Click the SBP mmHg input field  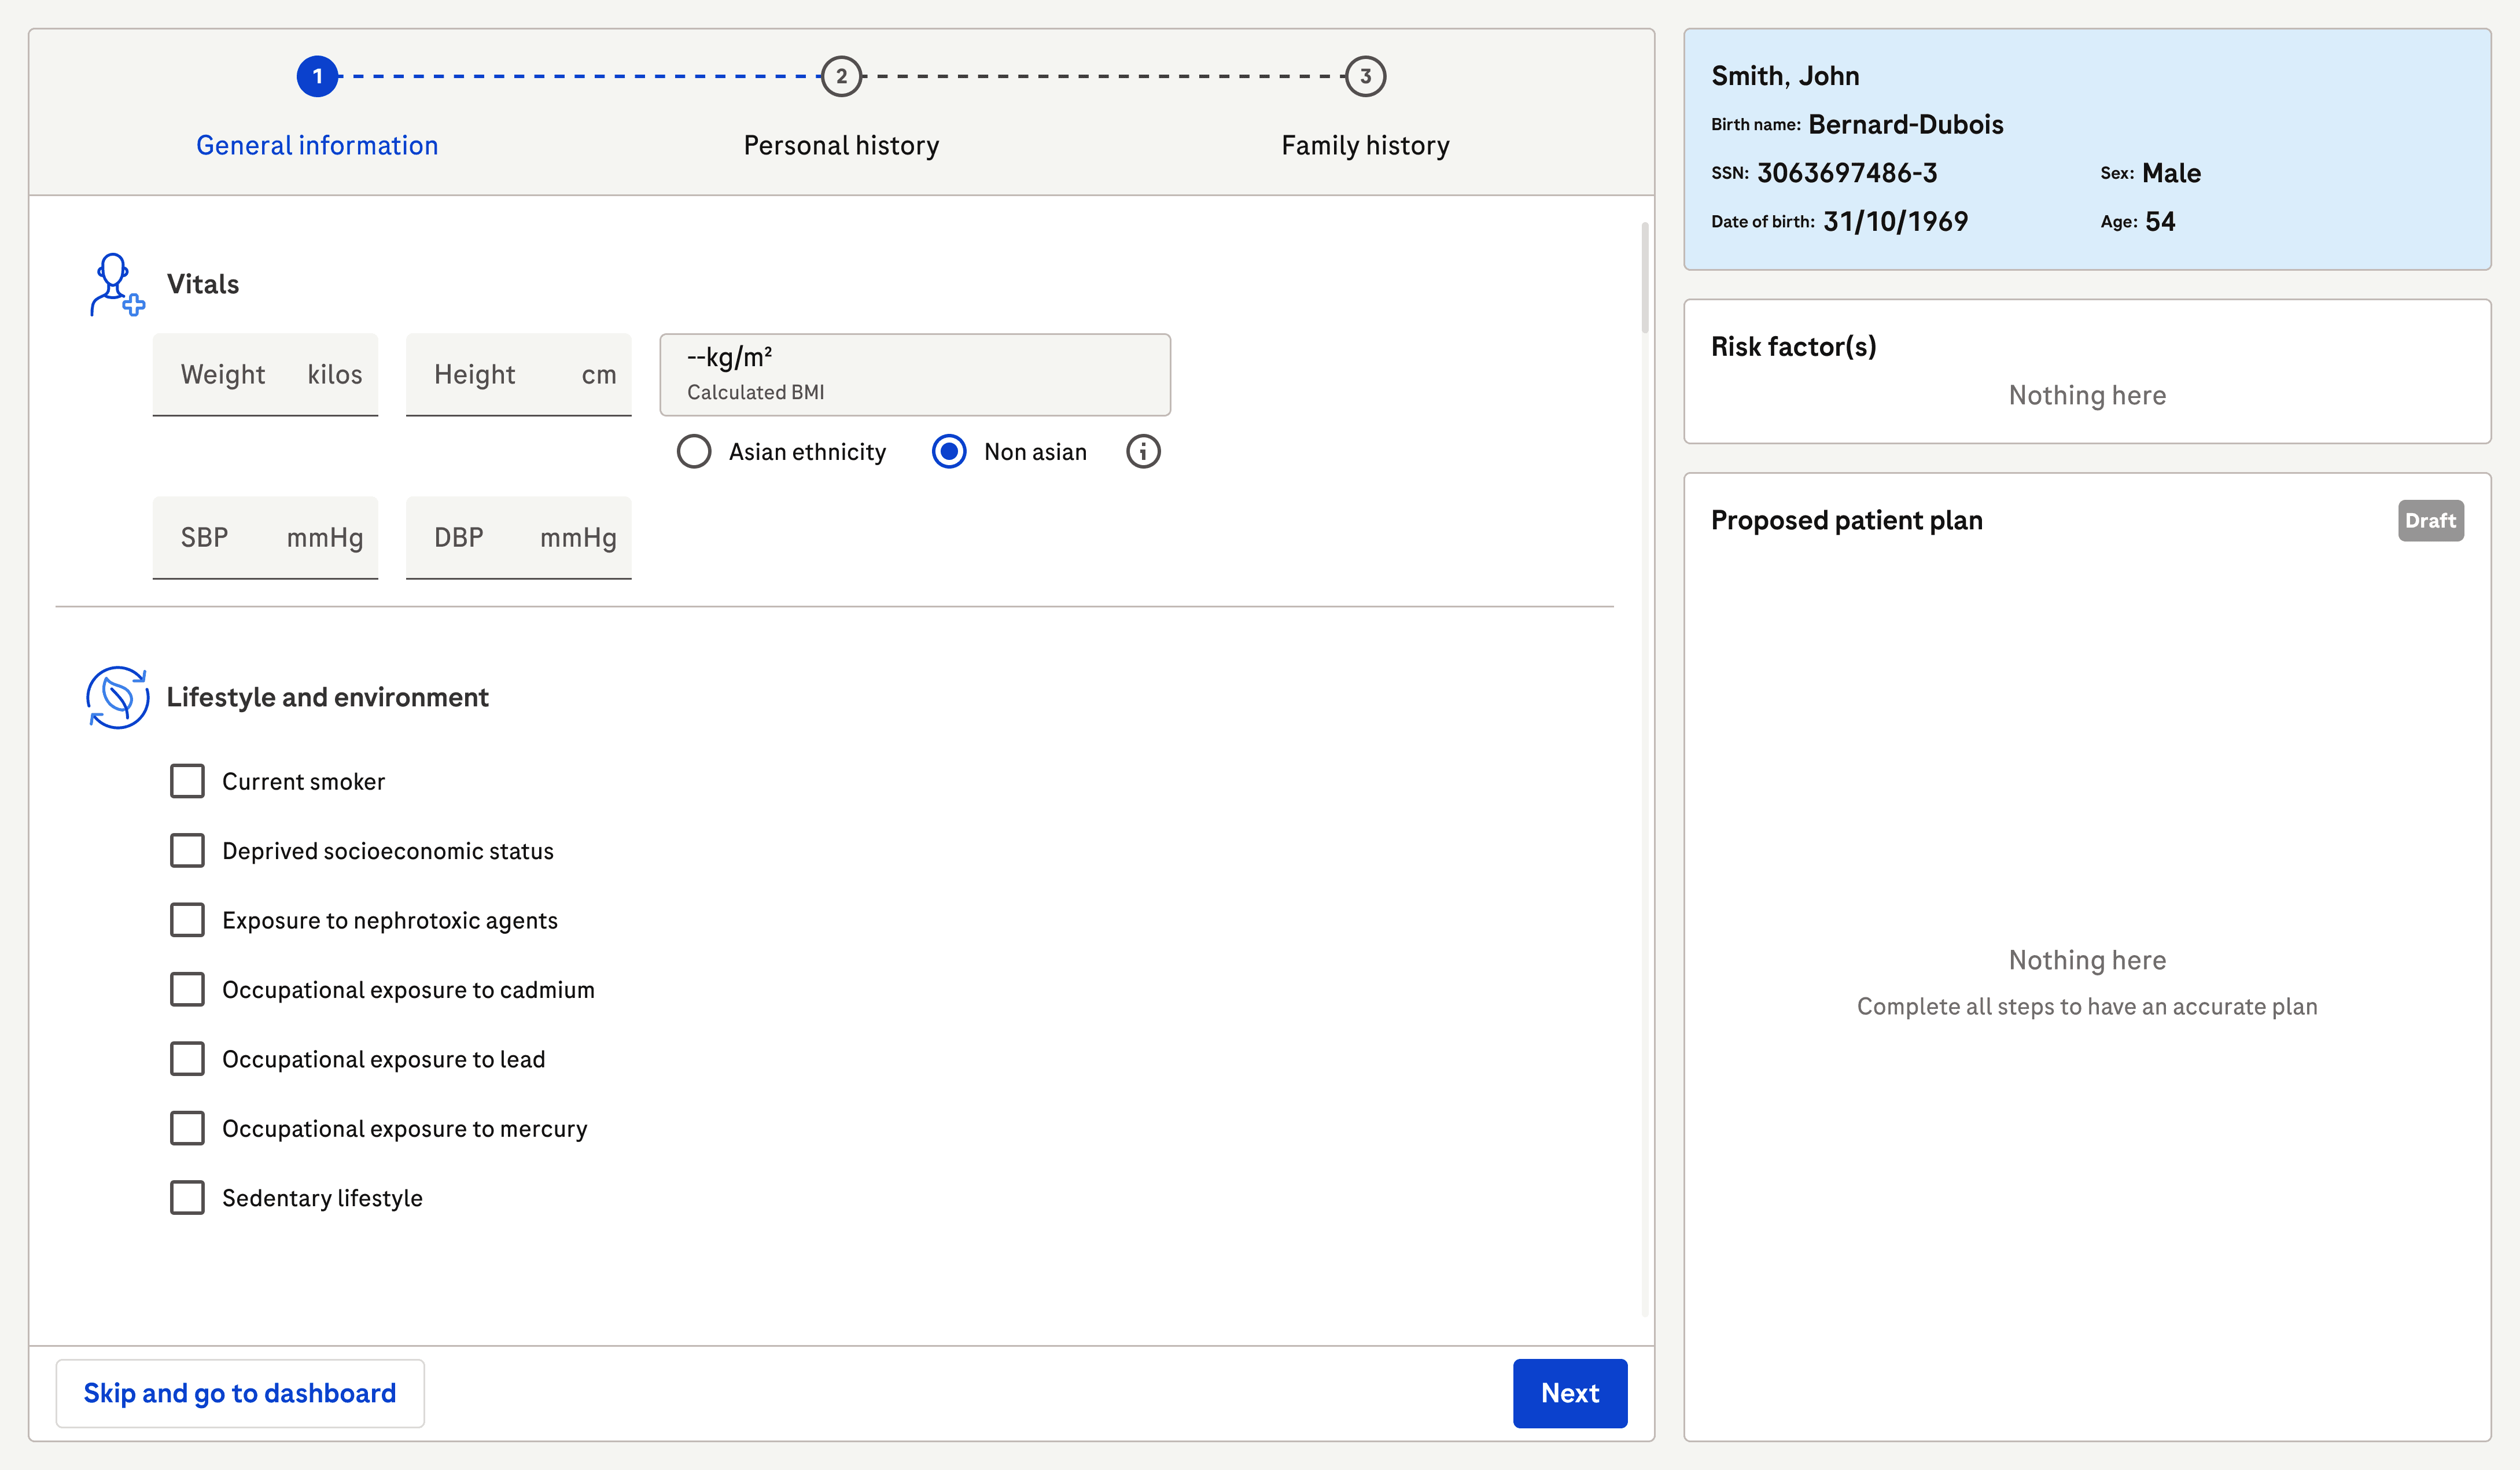pyautogui.click(x=265, y=538)
